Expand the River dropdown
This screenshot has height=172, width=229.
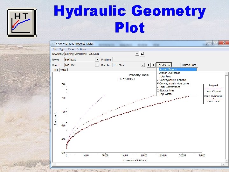(97, 60)
